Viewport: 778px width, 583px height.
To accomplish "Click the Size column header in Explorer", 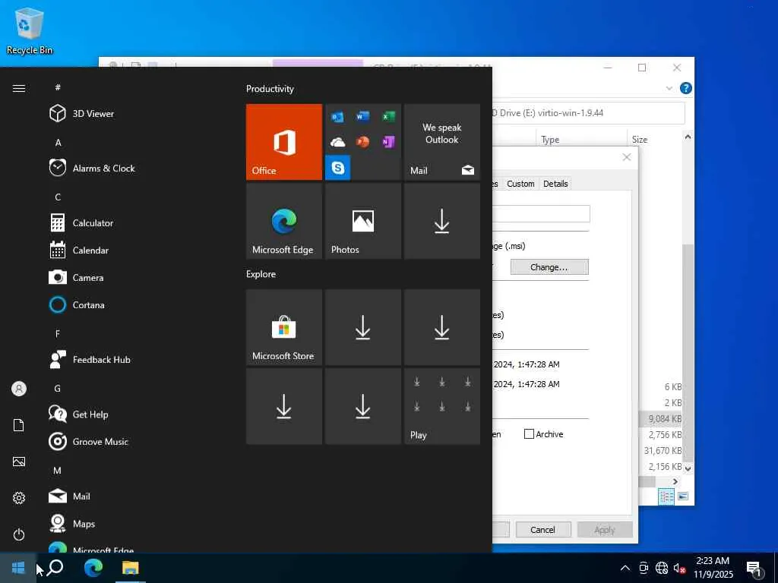I will click(x=653, y=140).
